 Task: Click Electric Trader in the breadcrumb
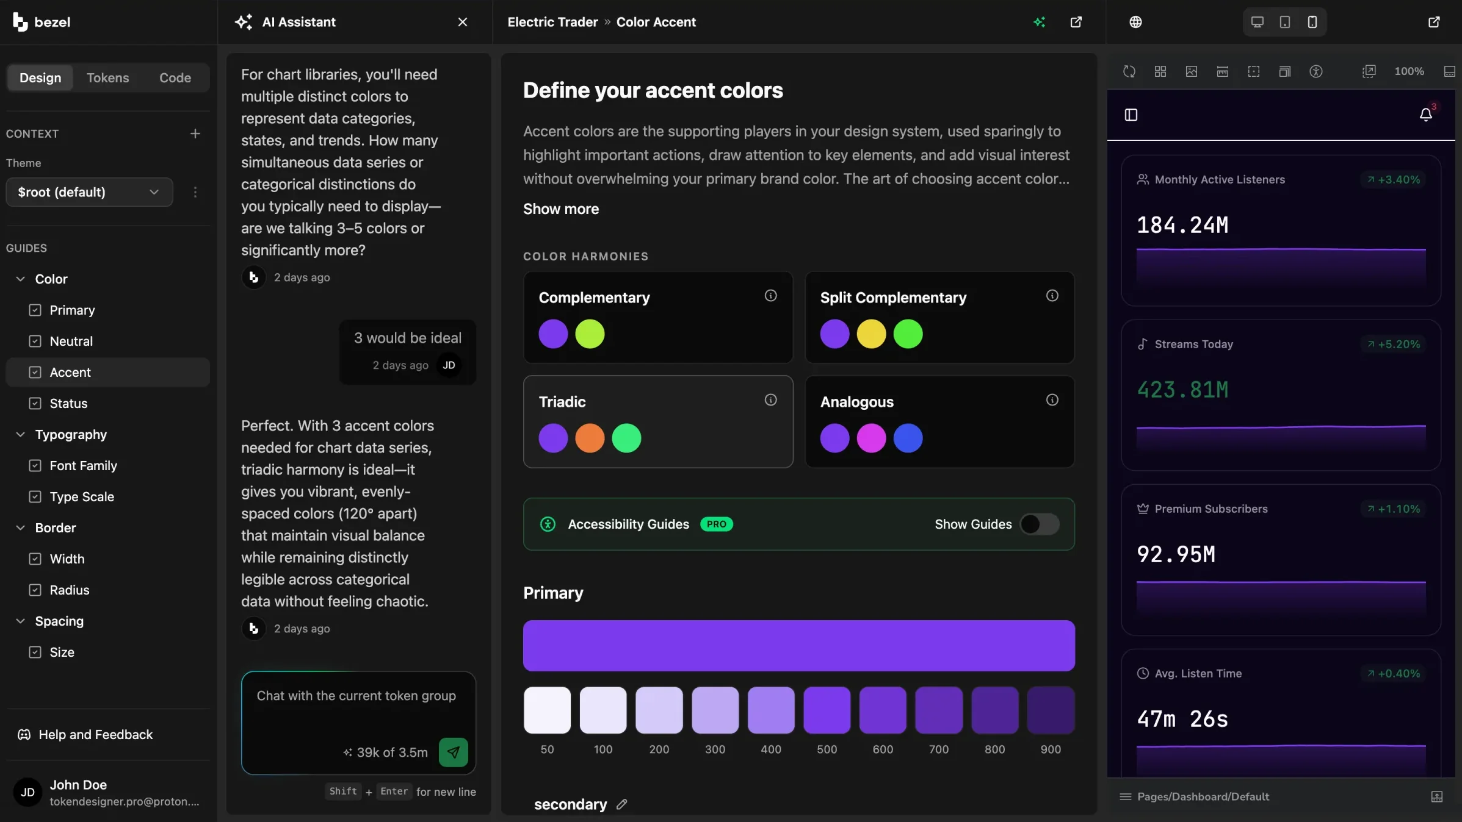coord(552,22)
